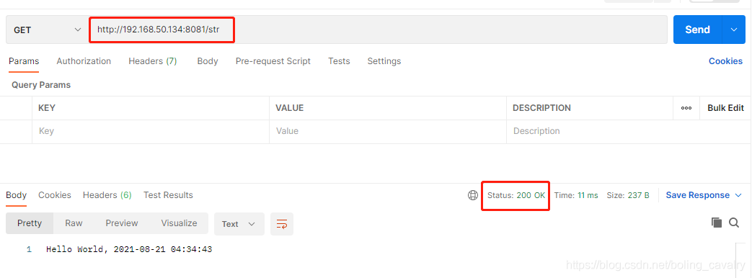
Task: Switch to the Authorization tab
Action: tap(84, 61)
